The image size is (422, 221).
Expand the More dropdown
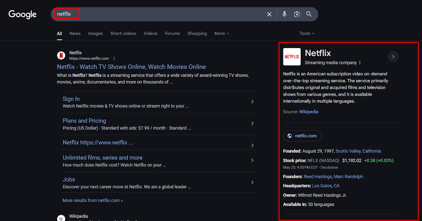222,33
